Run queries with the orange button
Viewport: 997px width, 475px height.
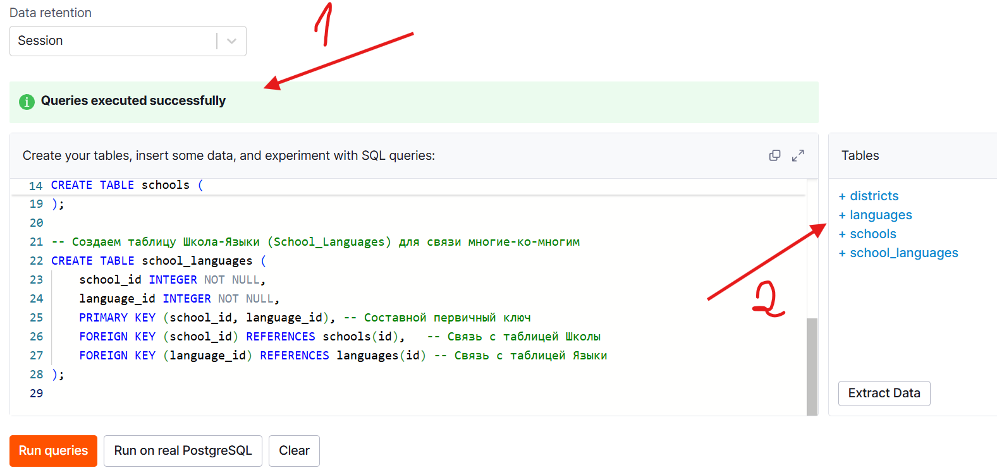pyautogui.click(x=53, y=451)
